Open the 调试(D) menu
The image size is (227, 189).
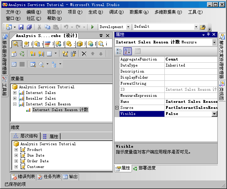coord(116,12)
